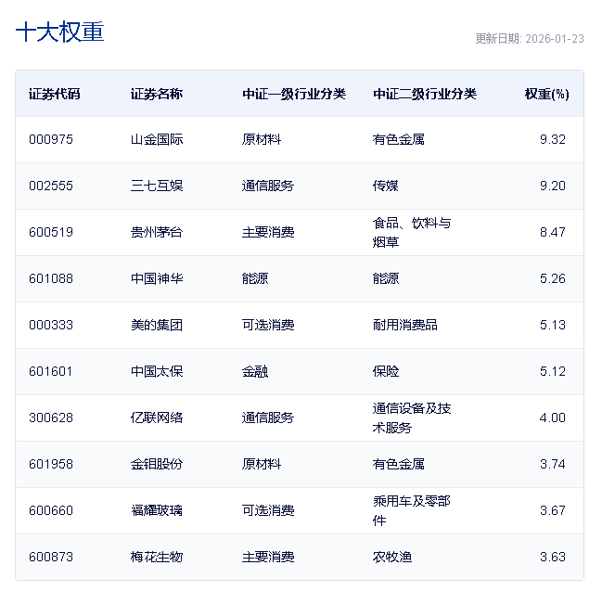The width and height of the screenshot is (602, 591).
Task: Click weight value 9.32
Action: (553, 139)
